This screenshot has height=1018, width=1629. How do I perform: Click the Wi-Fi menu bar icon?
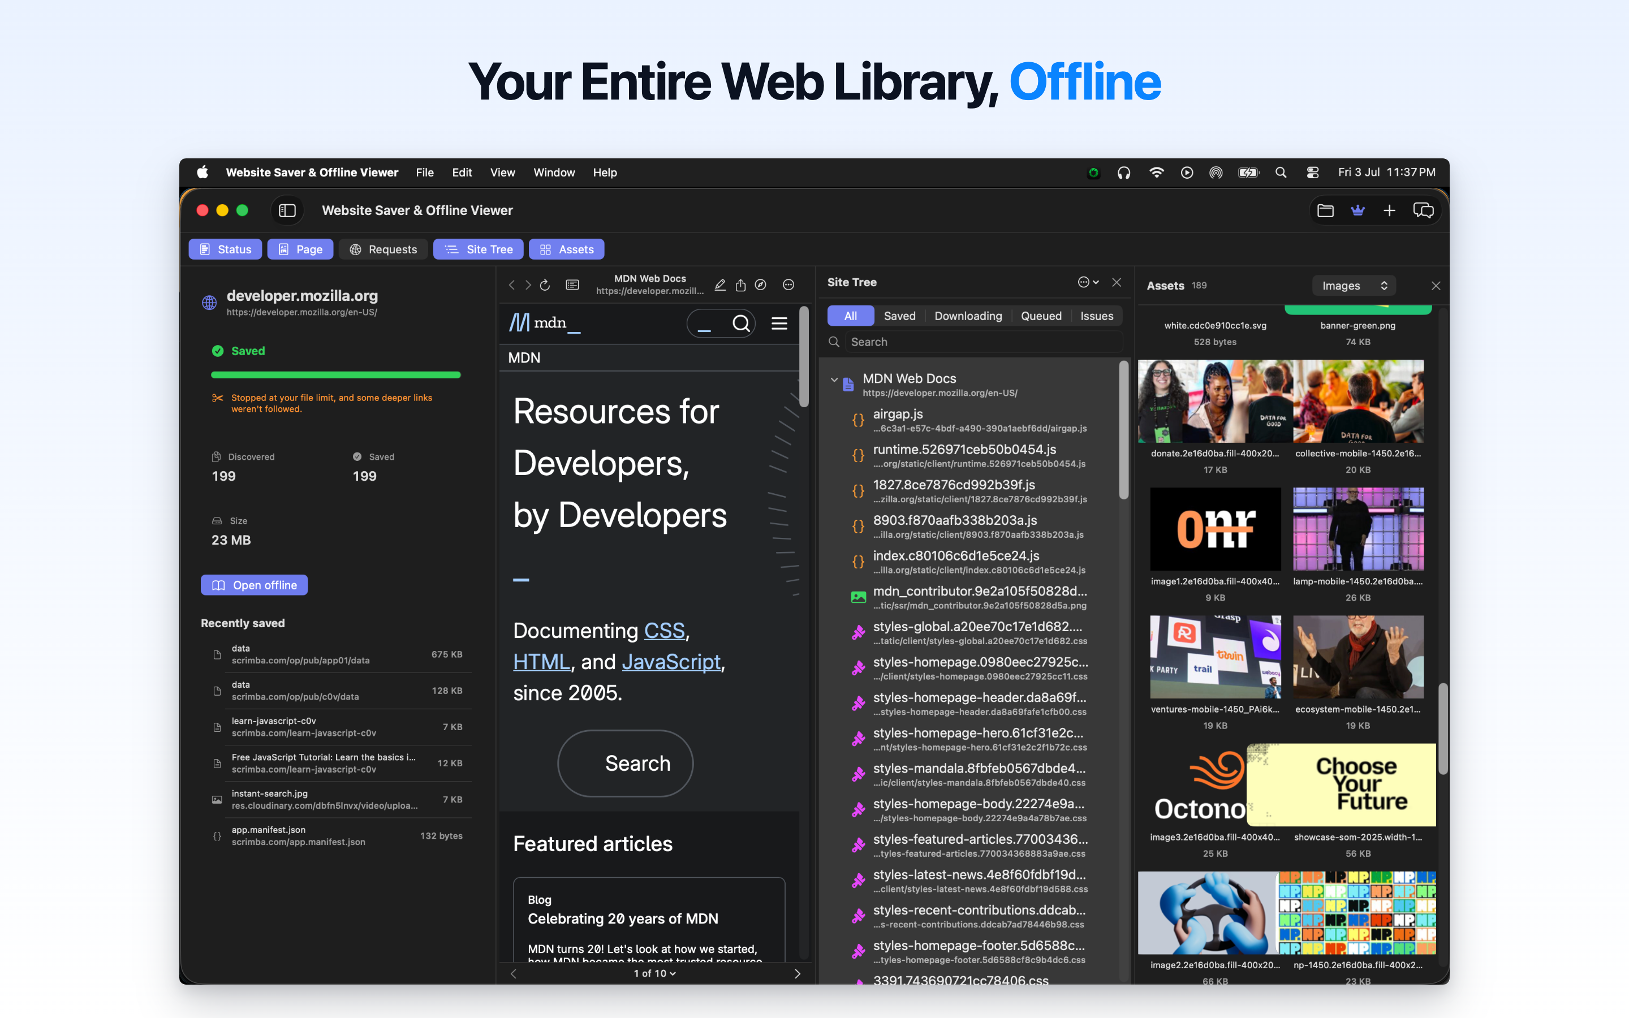point(1157,173)
